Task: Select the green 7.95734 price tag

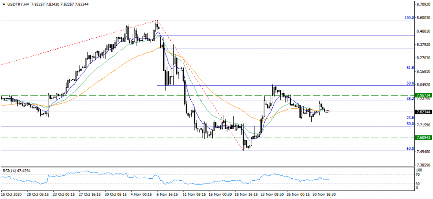Action: pyautogui.click(x=423, y=95)
